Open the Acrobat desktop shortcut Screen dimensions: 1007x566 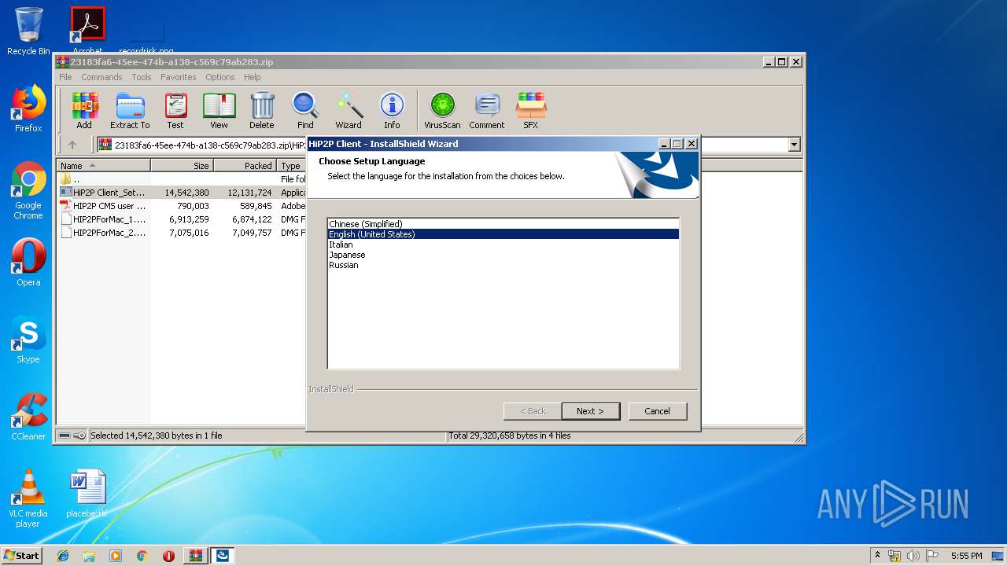tap(87, 30)
